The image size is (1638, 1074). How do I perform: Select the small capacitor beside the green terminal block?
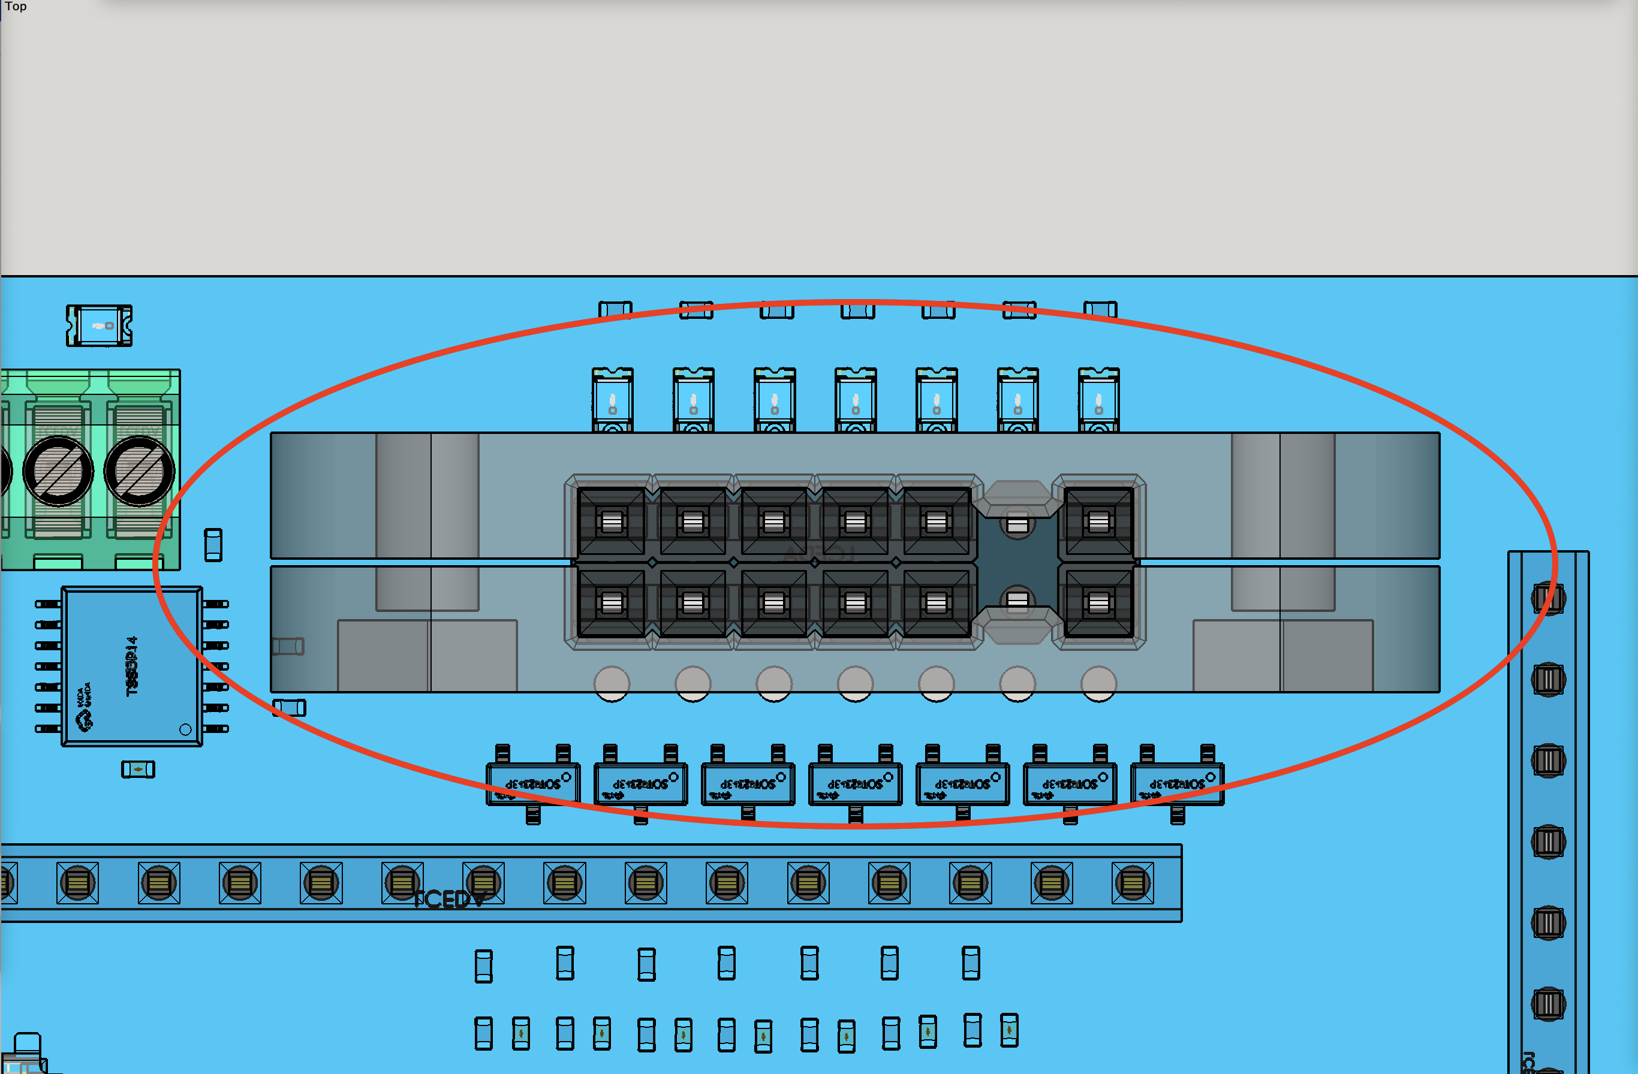point(213,545)
